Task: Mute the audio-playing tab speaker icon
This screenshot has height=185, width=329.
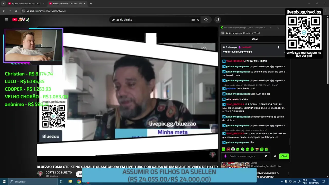Action: (80, 3)
